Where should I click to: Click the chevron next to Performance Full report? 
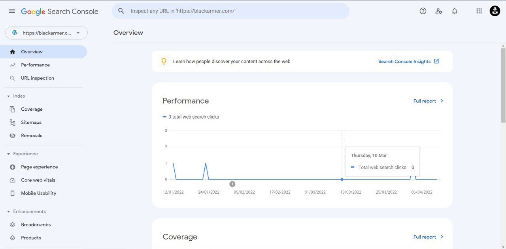pyautogui.click(x=442, y=101)
